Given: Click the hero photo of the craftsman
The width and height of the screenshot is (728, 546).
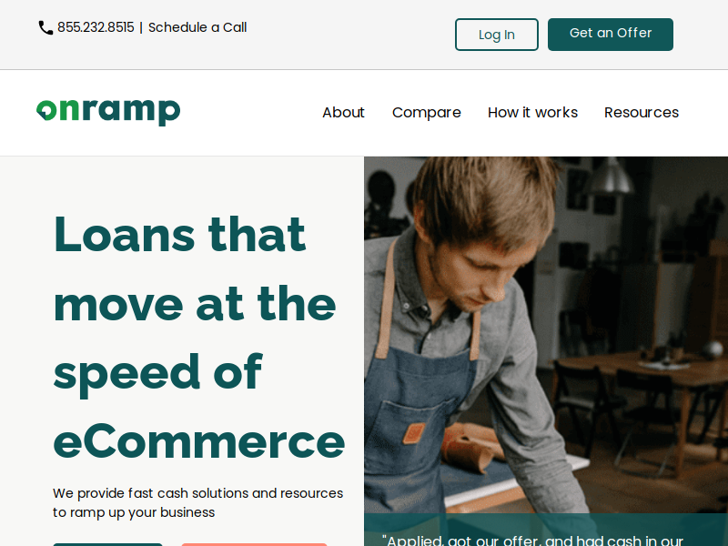Looking at the screenshot, I should 546,335.
